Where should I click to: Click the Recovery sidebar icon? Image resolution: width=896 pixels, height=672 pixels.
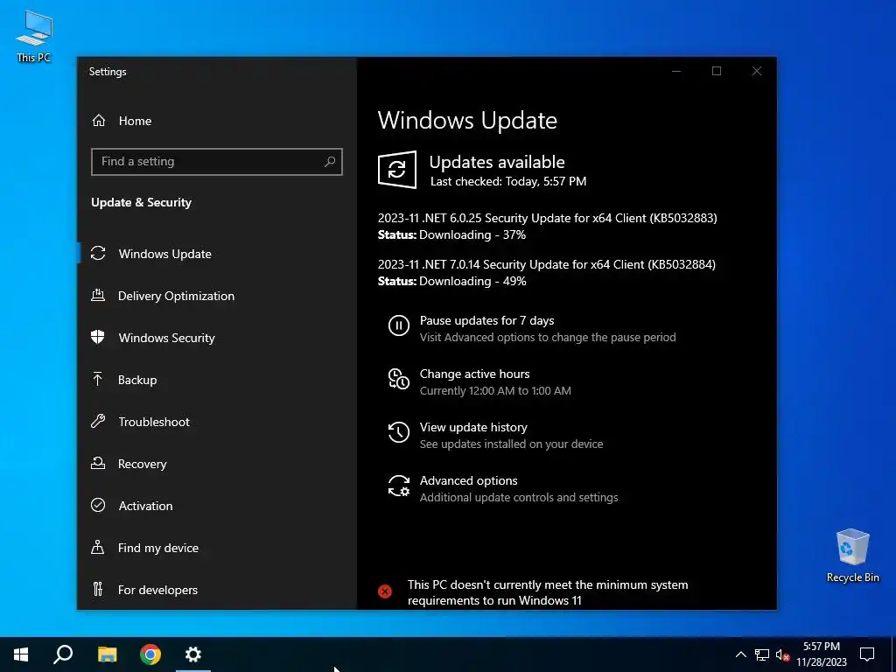pyautogui.click(x=98, y=464)
